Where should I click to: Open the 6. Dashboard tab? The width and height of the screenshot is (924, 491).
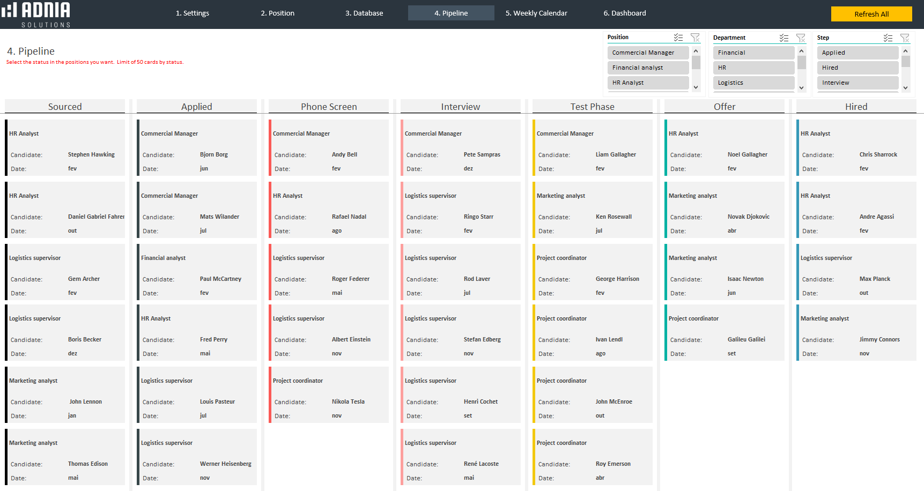(624, 13)
